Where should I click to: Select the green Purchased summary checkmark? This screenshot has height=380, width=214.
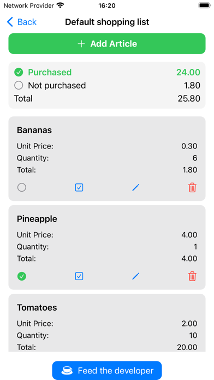(x=19, y=72)
